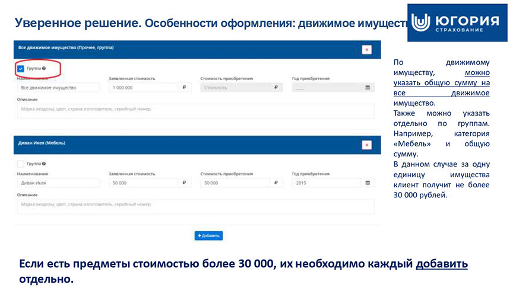Click ruble icon next to 1 000 000 value

(184, 87)
